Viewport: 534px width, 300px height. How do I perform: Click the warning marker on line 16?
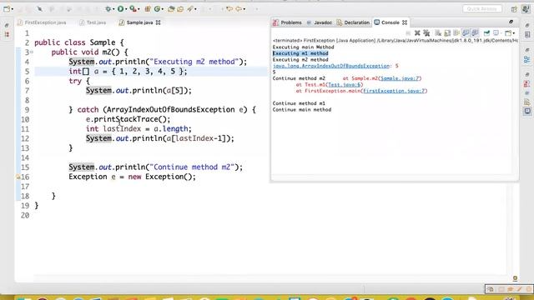(18, 177)
